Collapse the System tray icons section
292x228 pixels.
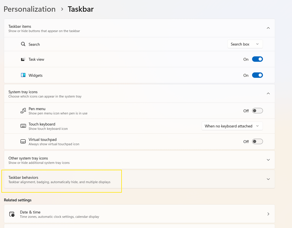point(268,93)
